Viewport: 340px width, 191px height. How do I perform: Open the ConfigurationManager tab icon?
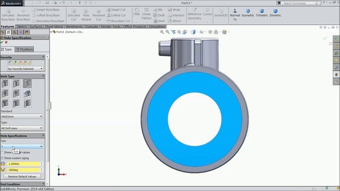pyautogui.click(x=14, y=32)
